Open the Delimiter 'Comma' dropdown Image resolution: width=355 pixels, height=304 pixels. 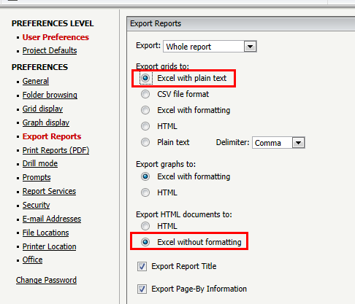(278, 143)
